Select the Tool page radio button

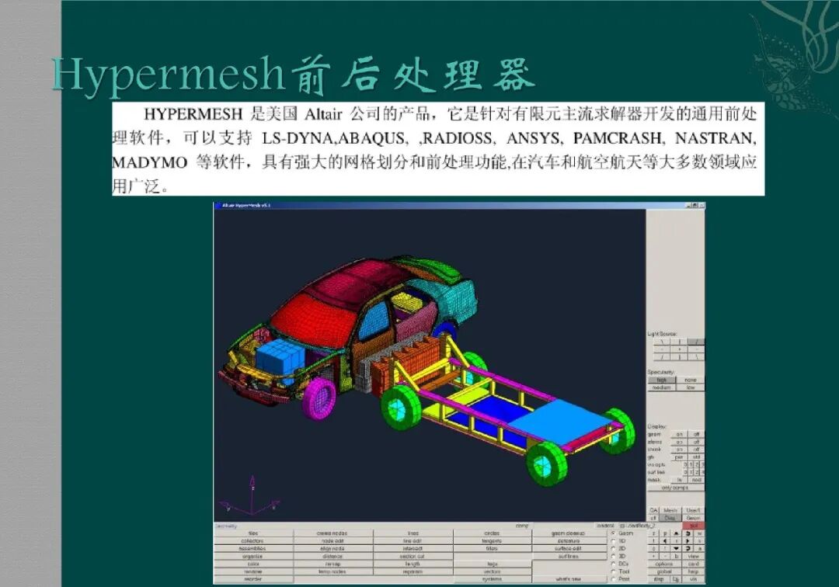(x=613, y=571)
